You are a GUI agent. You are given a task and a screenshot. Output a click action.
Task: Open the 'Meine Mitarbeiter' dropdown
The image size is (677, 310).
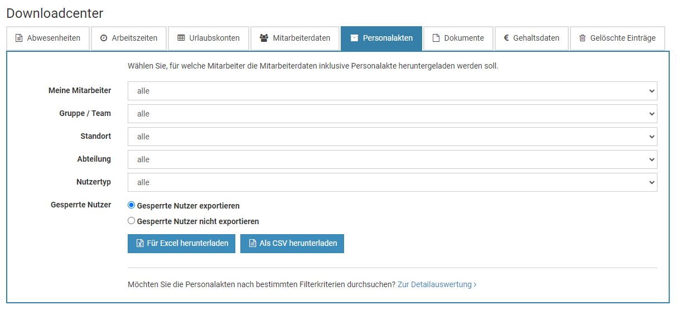[392, 91]
